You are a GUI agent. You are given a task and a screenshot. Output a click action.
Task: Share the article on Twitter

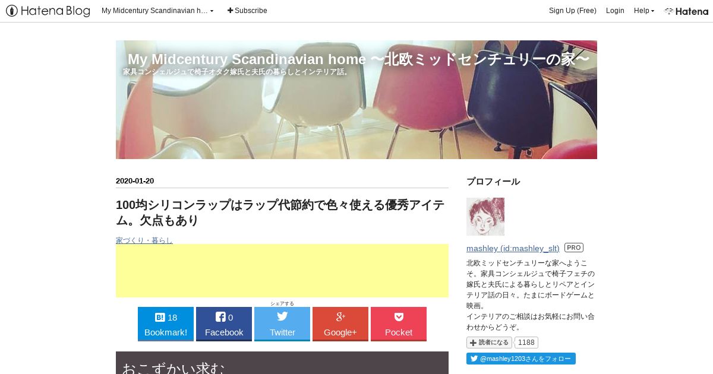(x=282, y=324)
